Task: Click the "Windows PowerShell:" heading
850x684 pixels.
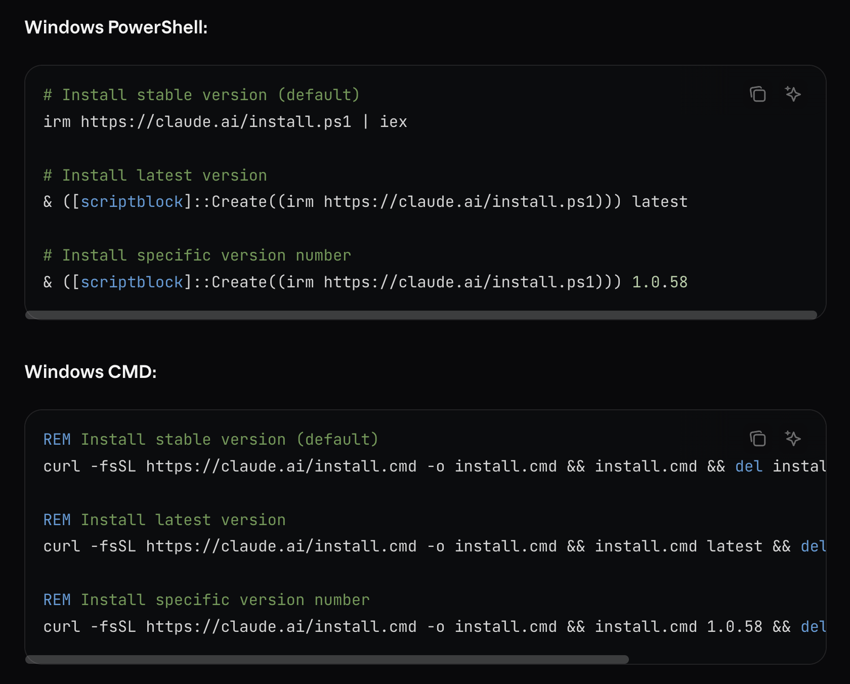Action: (116, 27)
